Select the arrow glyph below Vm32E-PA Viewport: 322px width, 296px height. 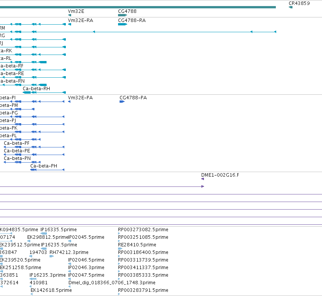(69, 102)
